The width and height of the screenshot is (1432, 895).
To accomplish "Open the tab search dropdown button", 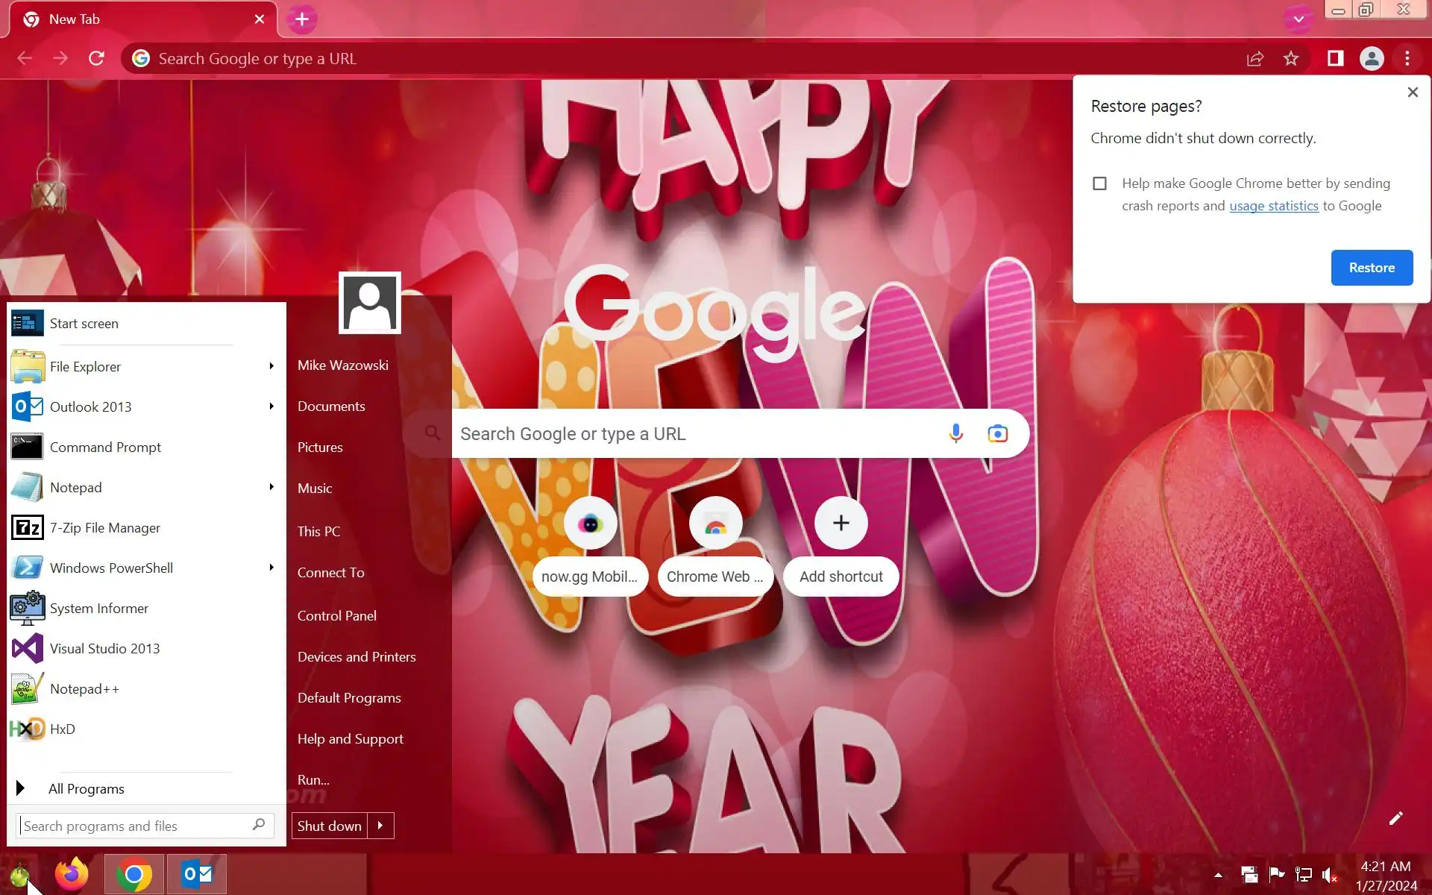I will (x=1298, y=19).
